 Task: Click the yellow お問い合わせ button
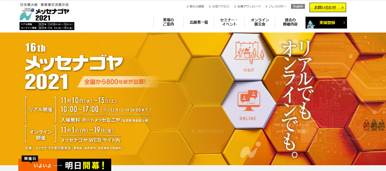point(328,8)
